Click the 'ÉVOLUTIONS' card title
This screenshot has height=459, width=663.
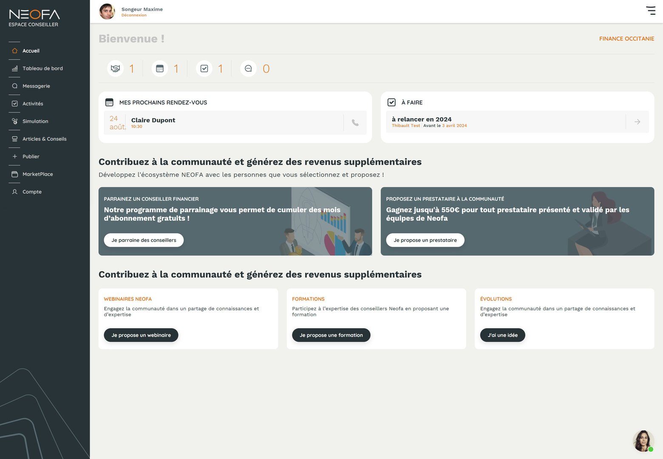(496, 299)
